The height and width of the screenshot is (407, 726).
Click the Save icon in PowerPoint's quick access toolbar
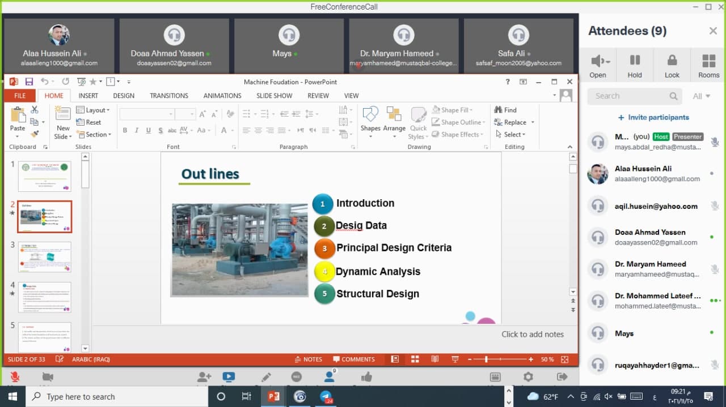coord(29,82)
